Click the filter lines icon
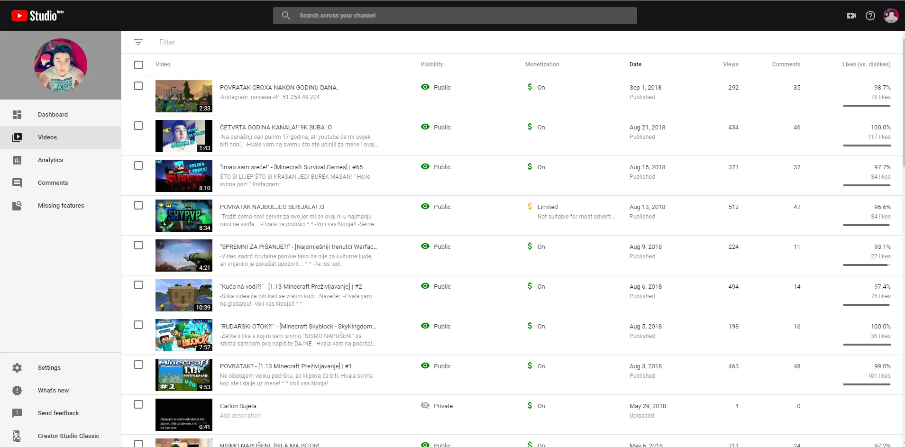This screenshot has width=905, height=447. (x=138, y=42)
